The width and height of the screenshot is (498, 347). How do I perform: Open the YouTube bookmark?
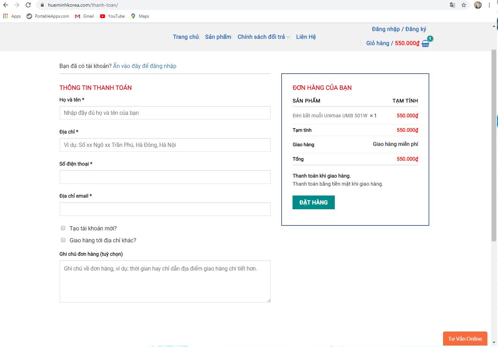click(112, 16)
